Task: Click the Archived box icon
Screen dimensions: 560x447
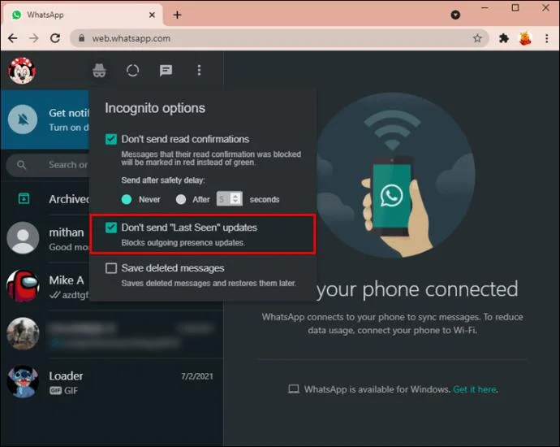Action: (x=24, y=198)
